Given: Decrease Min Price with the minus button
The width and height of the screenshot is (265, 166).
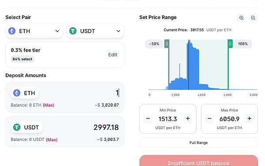Looking at the screenshot, I should click(148, 118).
